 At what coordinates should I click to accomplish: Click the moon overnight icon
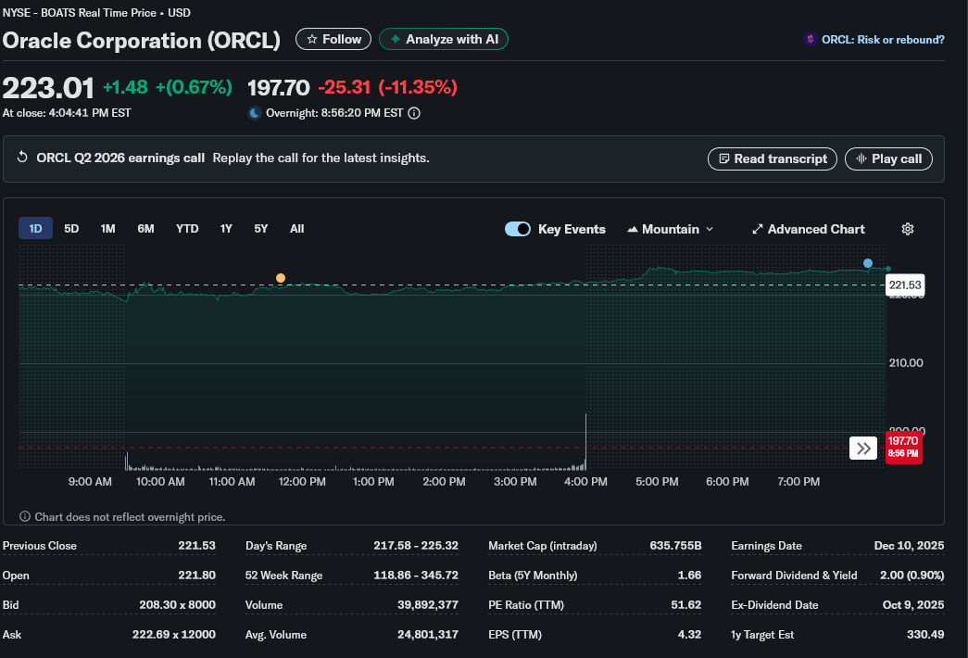pos(255,113)
